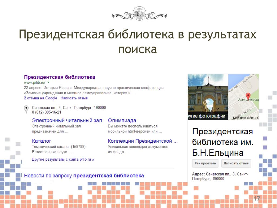
Task: Click 'Написать отзыв' link under search snippet
Action: coord(74,98)
